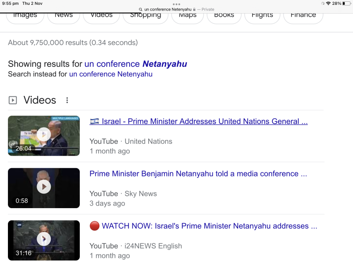The width and height of the screenshot is (353, 264).
Task: Tap the battery icon in status bar
Action: [344, 3]
